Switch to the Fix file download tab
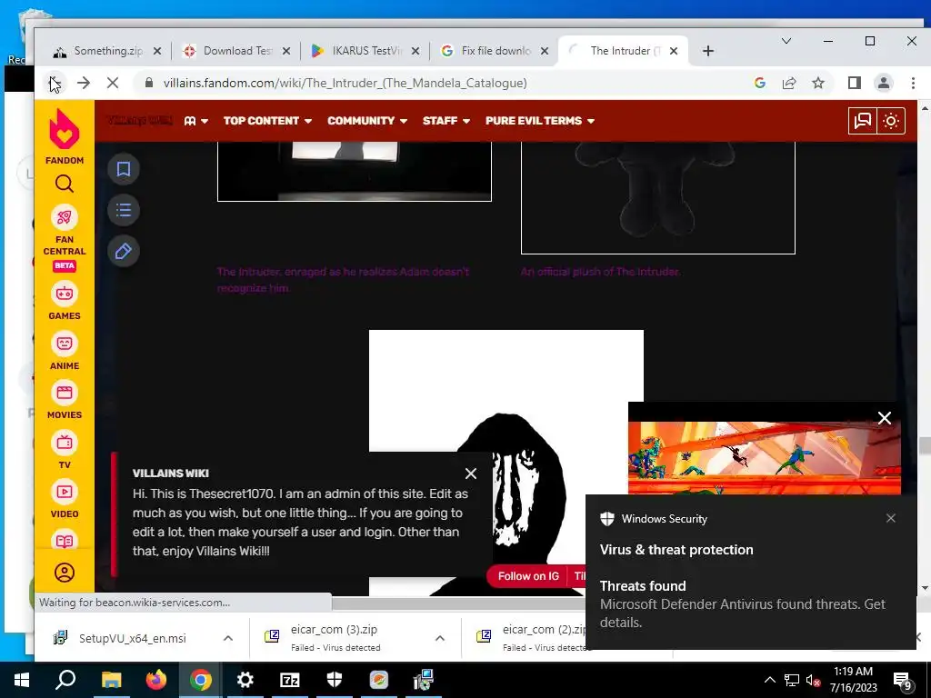This screenshot has width=931, height=698. point(487,51)
